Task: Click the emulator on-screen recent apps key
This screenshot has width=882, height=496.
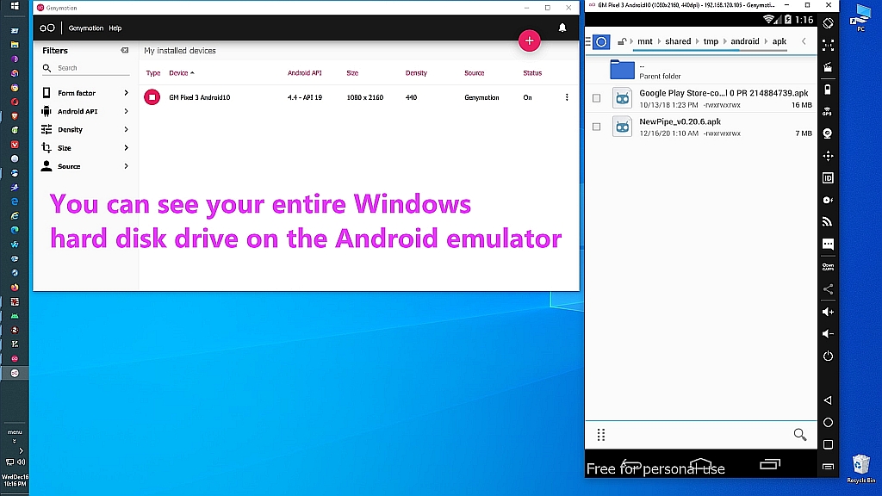Action: coord(769,464)
